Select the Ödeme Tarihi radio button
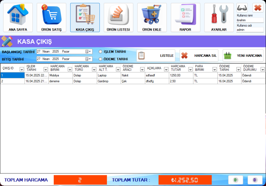 (x=101, y=59)
